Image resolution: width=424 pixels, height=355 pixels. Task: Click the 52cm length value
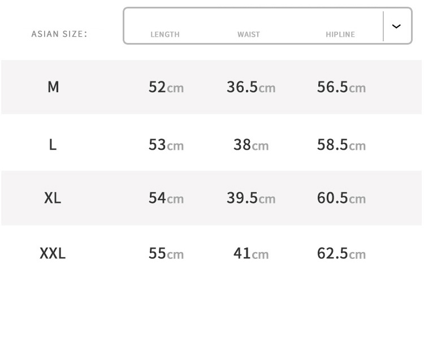coord(166,87)
